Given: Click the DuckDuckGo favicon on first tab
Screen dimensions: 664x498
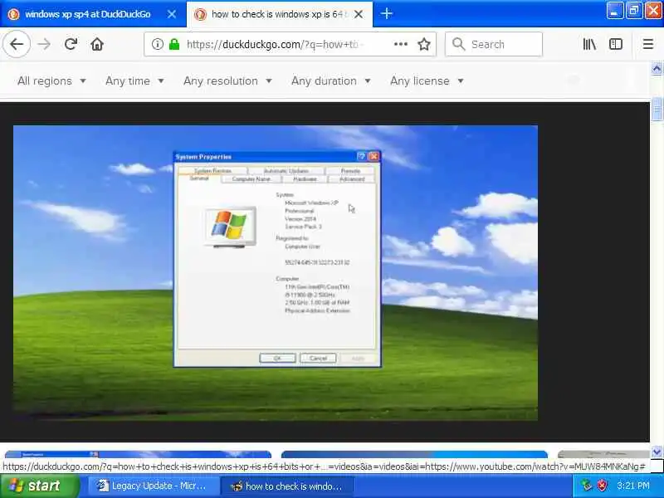Looking at the screenshot, I should pyautogui.click(x=13, y=14).
